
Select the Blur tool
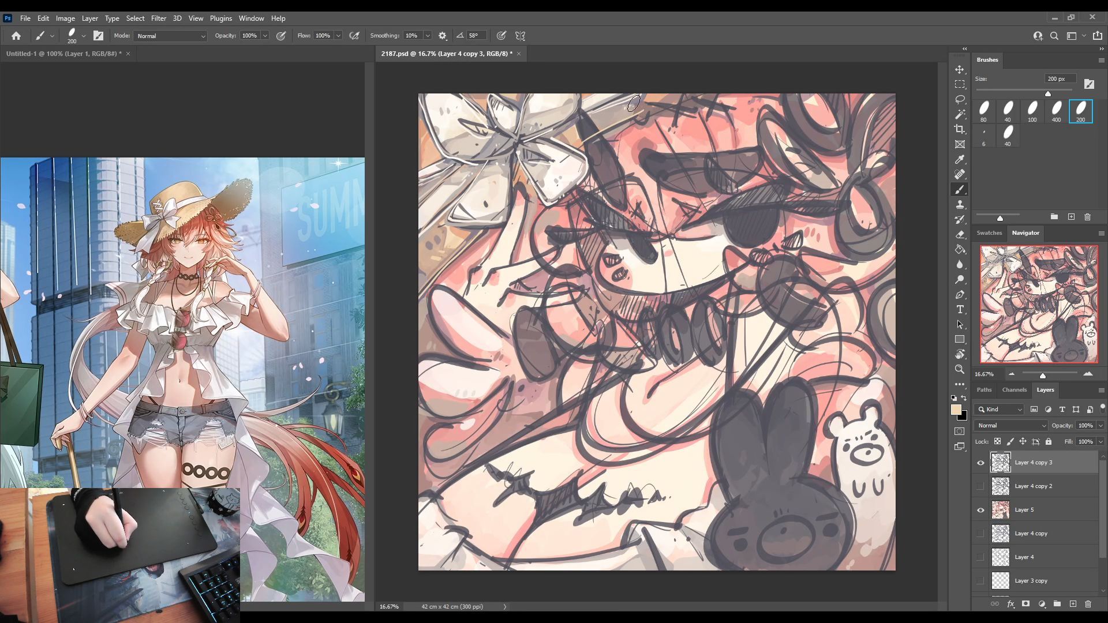point(960,264)
